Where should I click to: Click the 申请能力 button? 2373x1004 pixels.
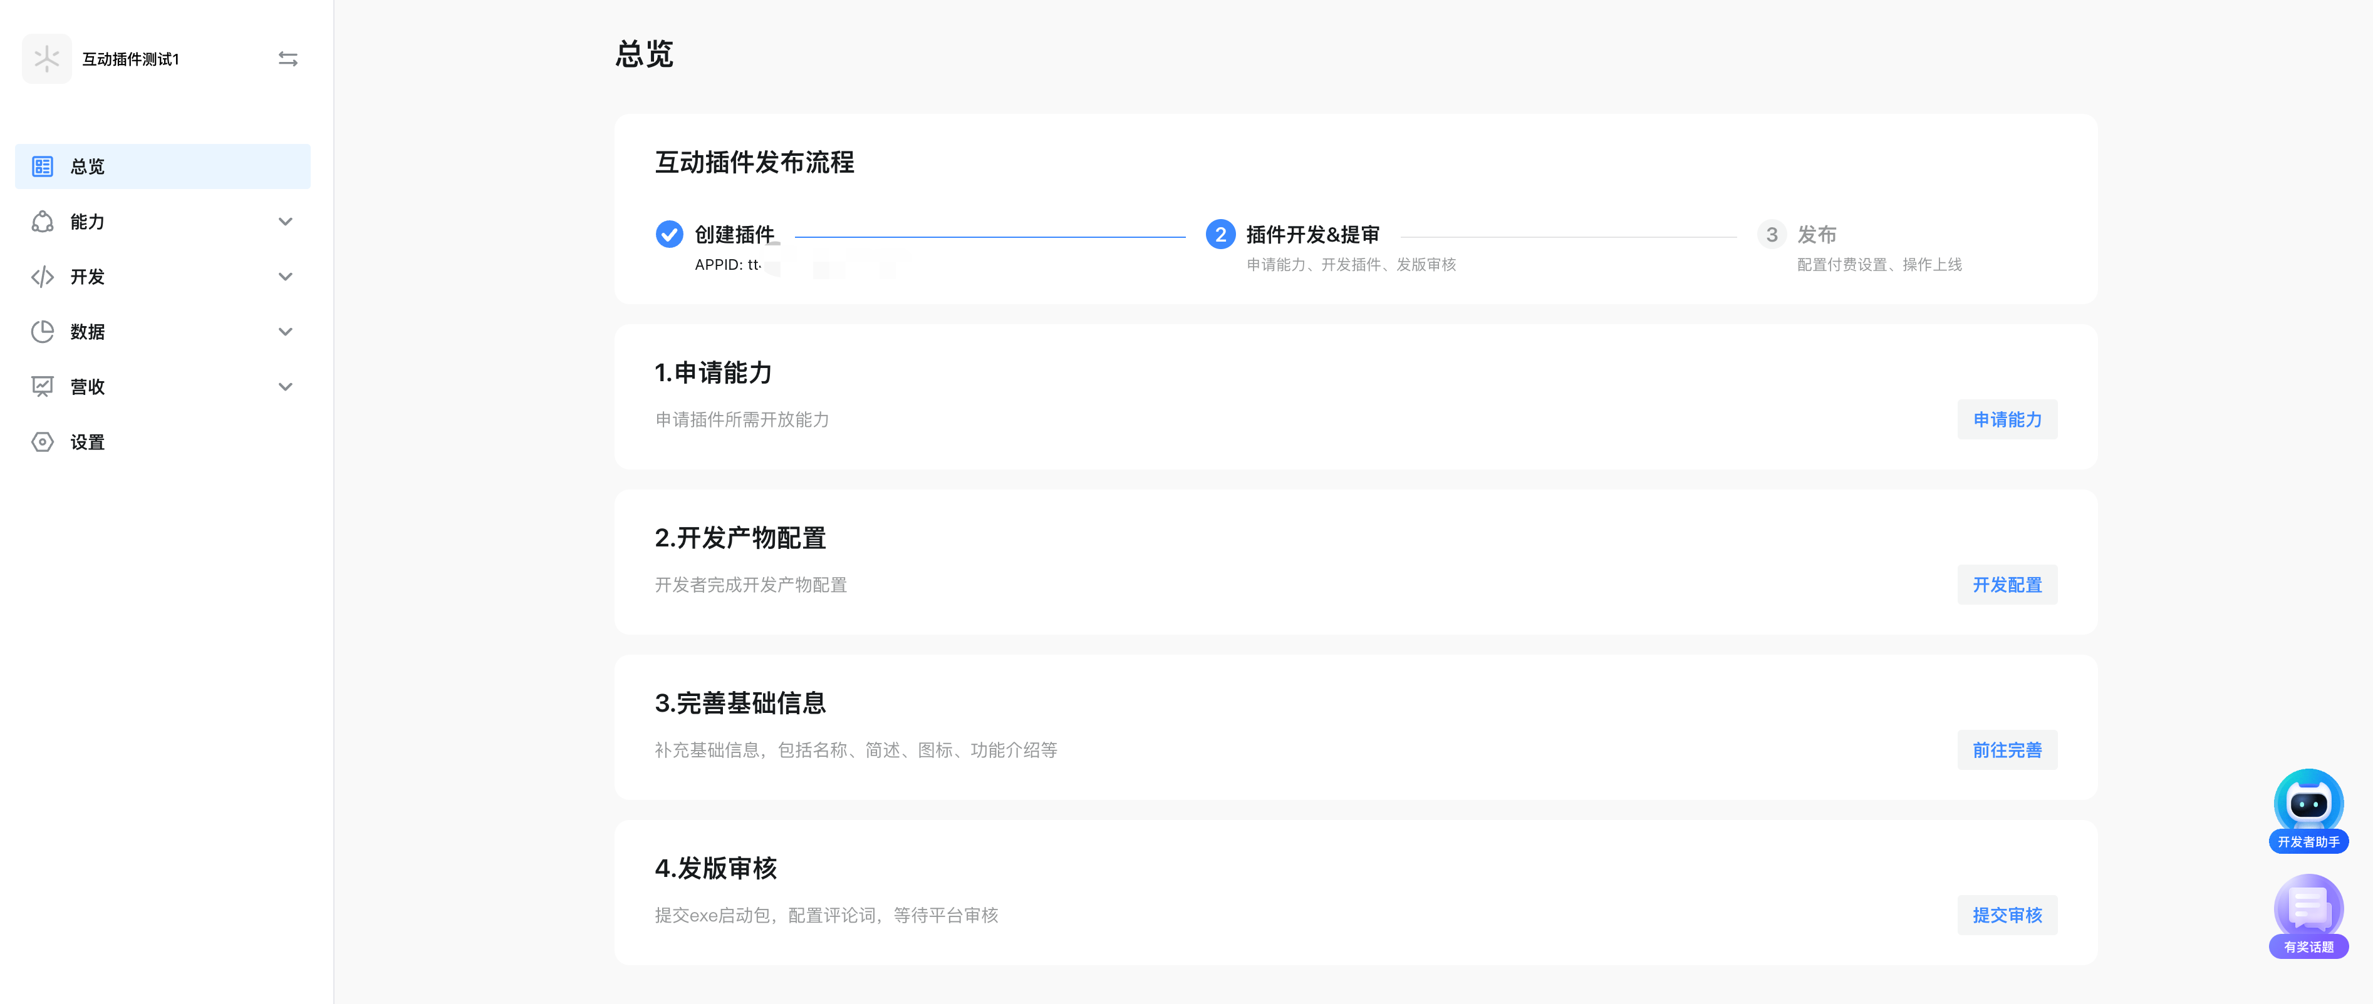[x=2007, y=419]
